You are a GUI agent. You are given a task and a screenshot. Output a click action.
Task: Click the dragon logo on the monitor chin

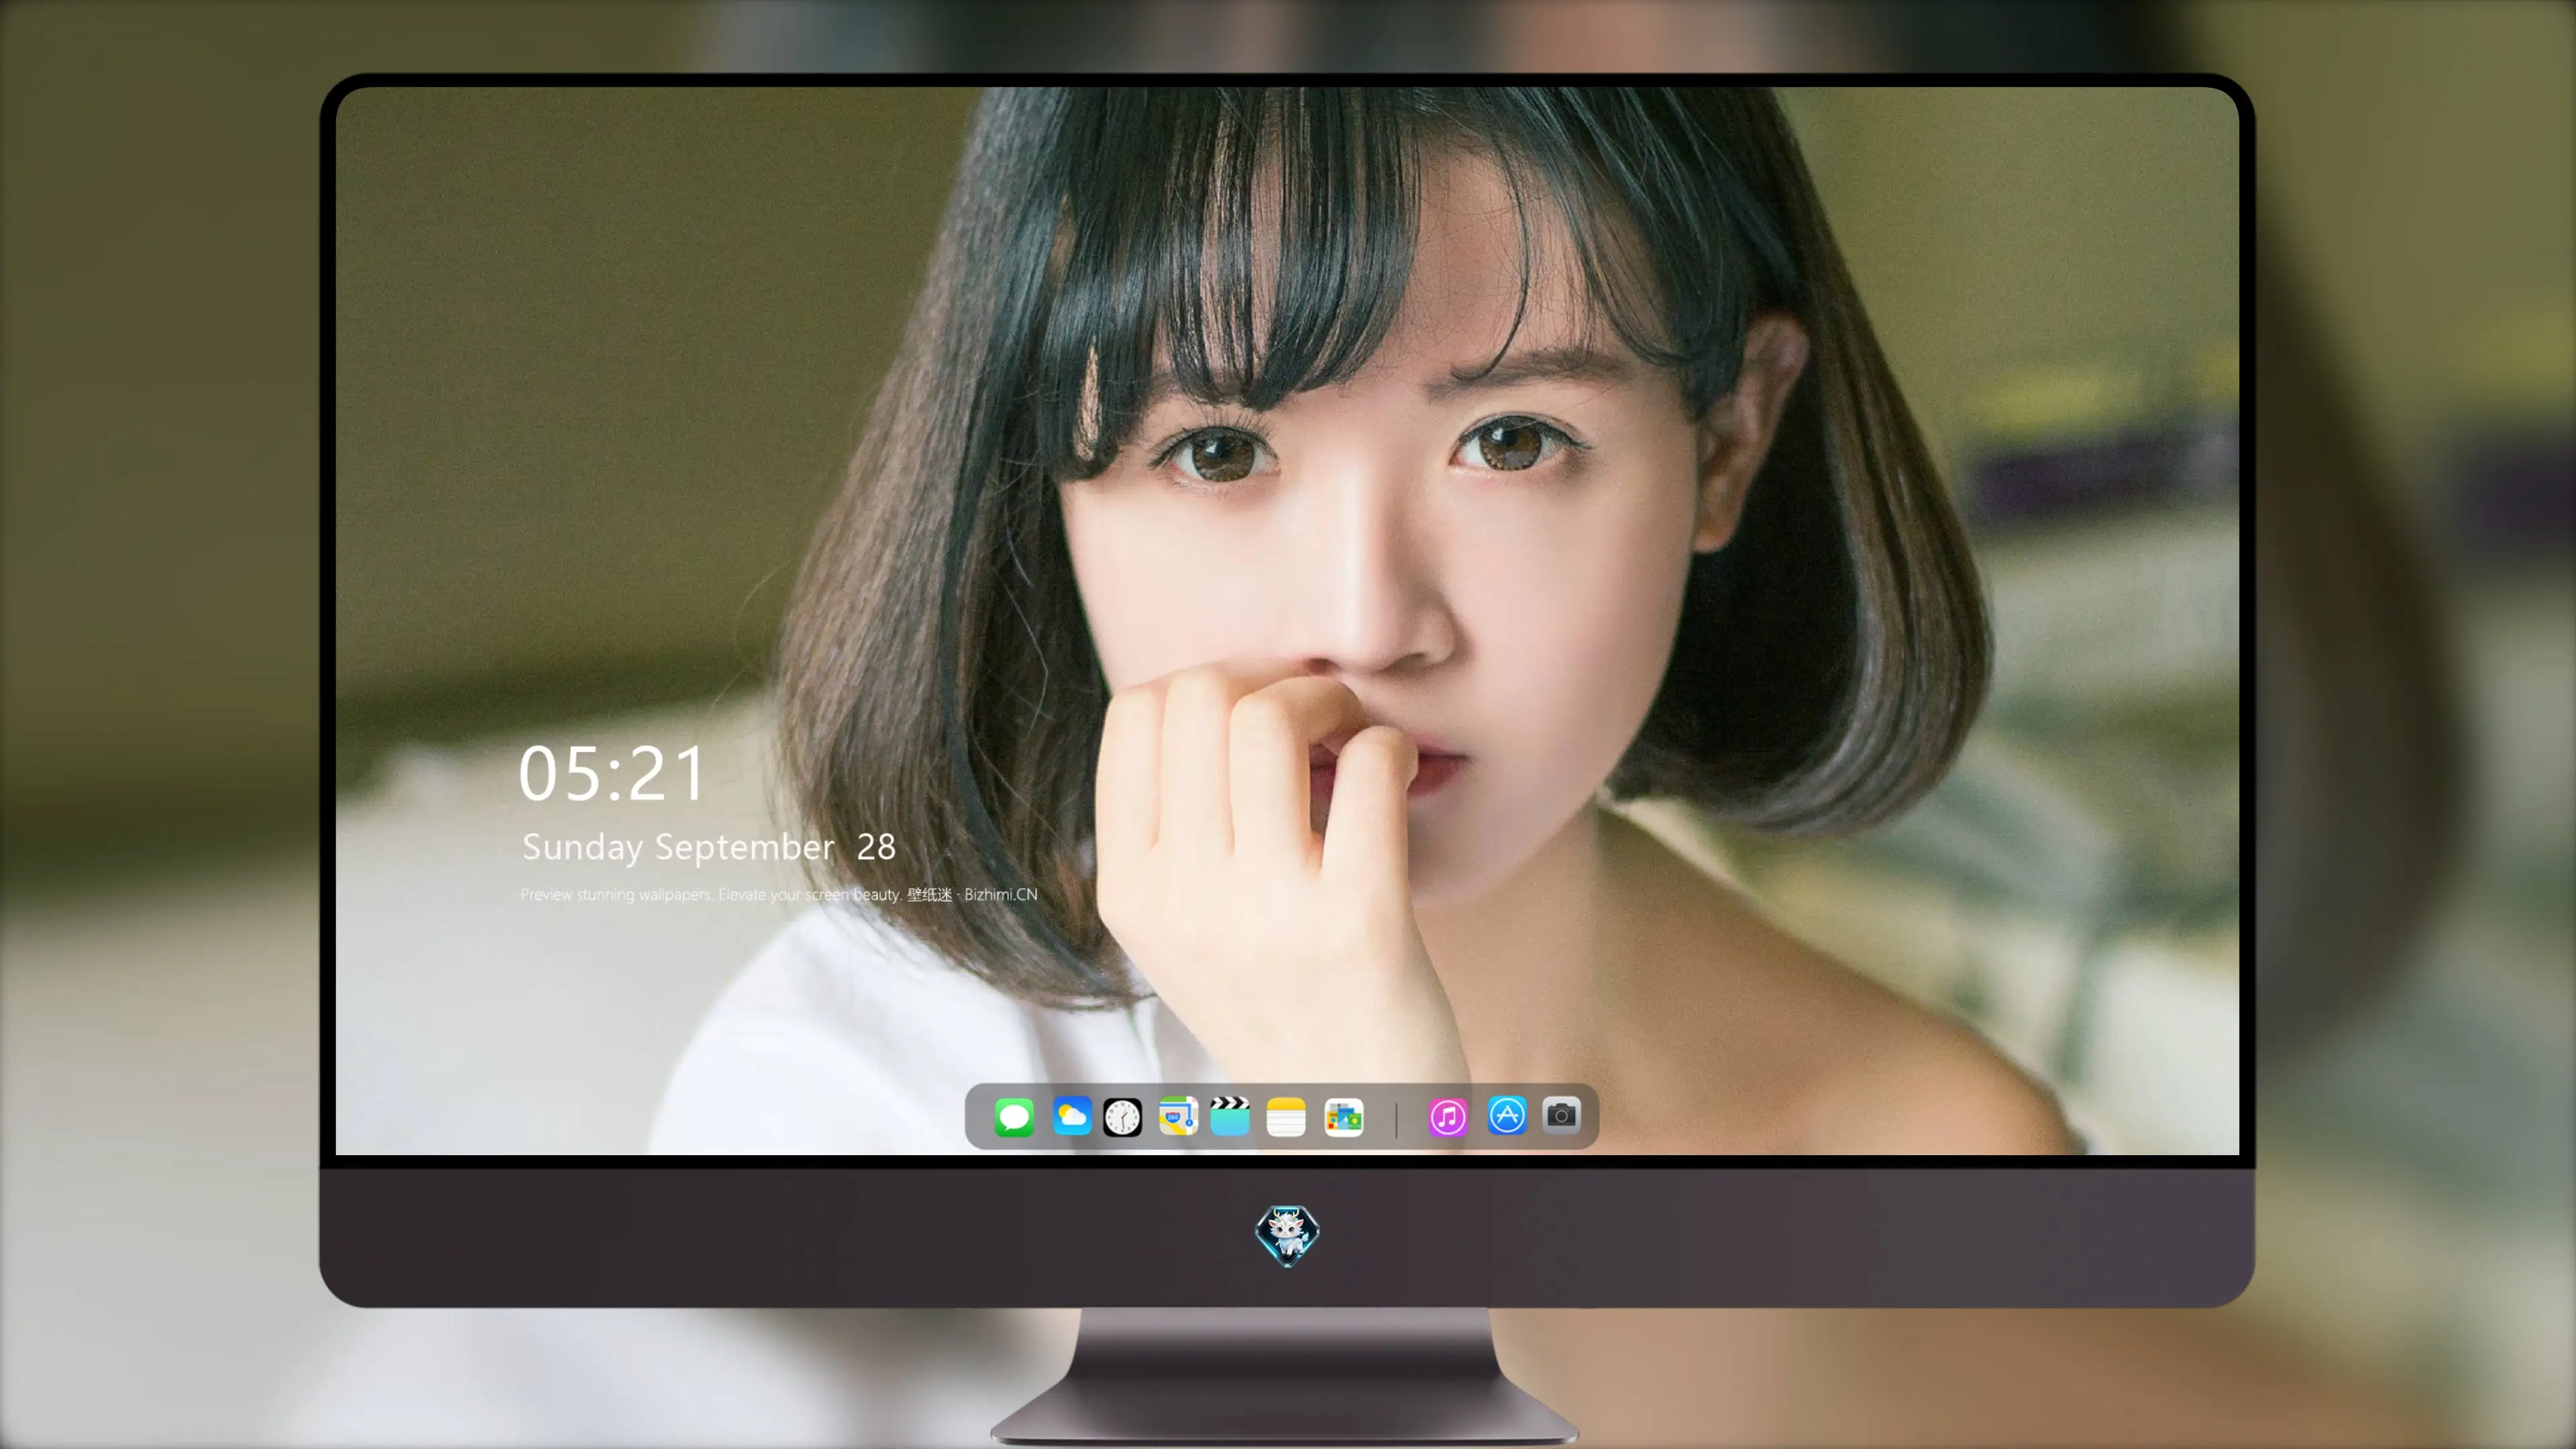click(x=1287, y=1235)
